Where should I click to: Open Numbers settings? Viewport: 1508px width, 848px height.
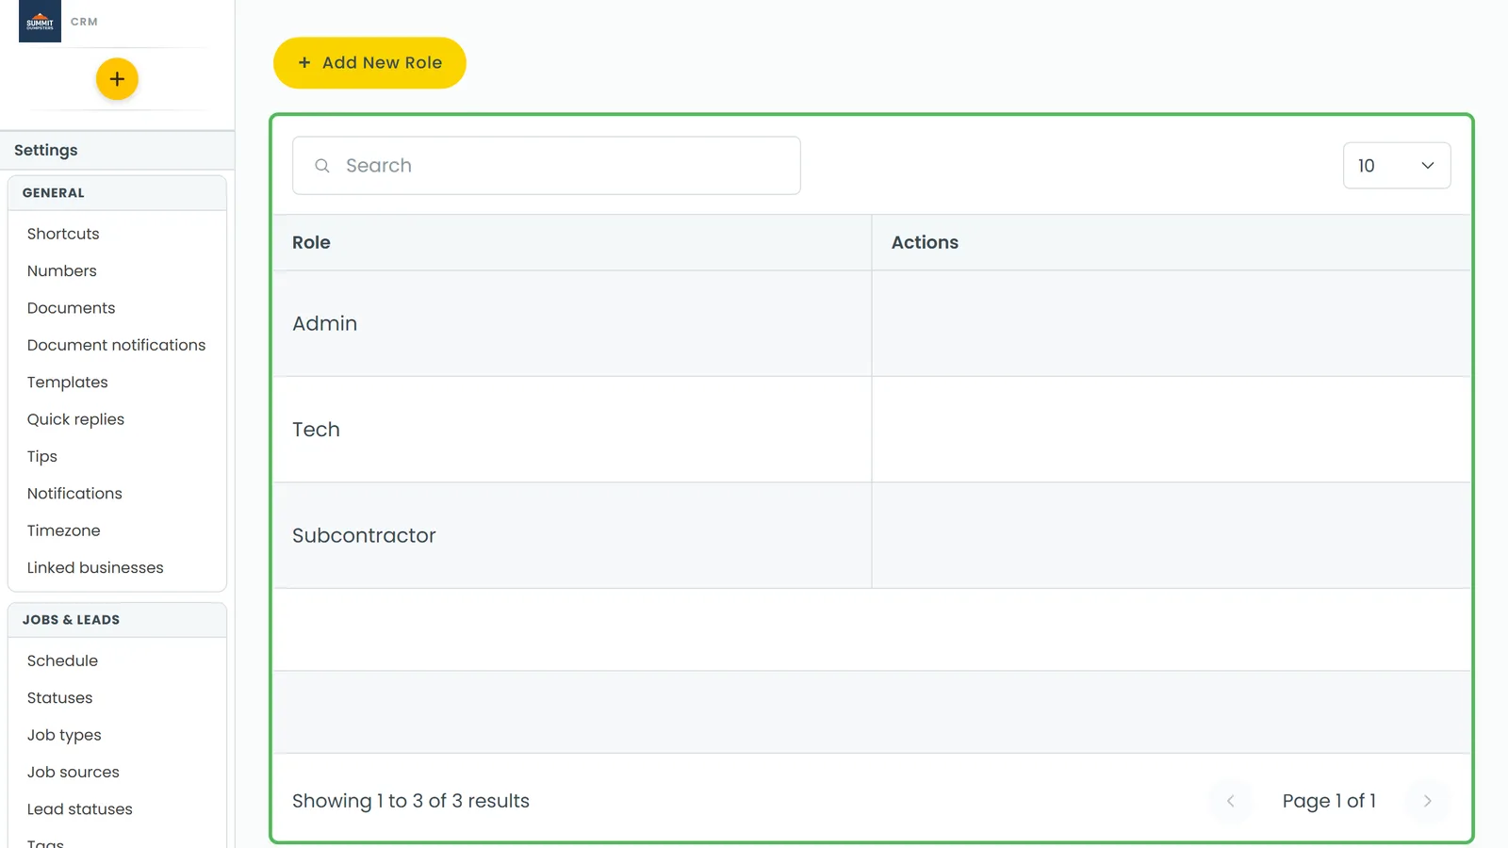click(62, 271)
